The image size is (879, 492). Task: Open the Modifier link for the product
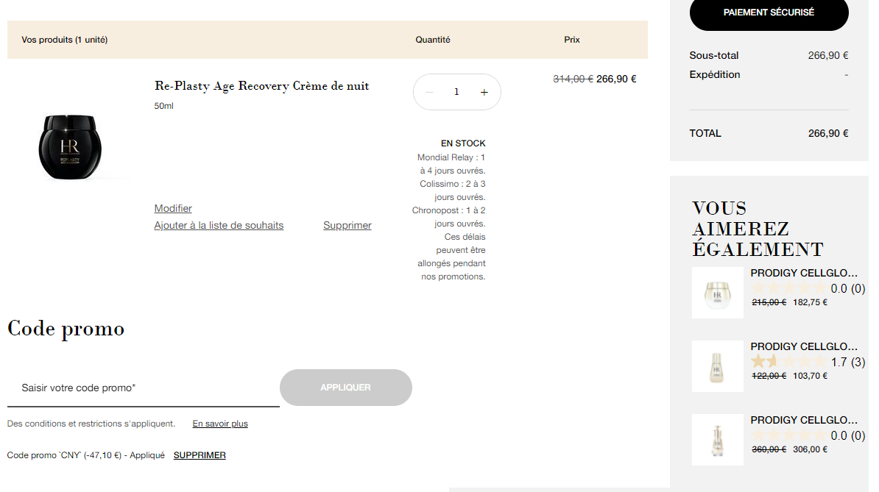tap(173, 208)
